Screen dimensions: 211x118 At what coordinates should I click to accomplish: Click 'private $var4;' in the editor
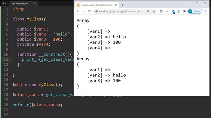click(34, 44)
